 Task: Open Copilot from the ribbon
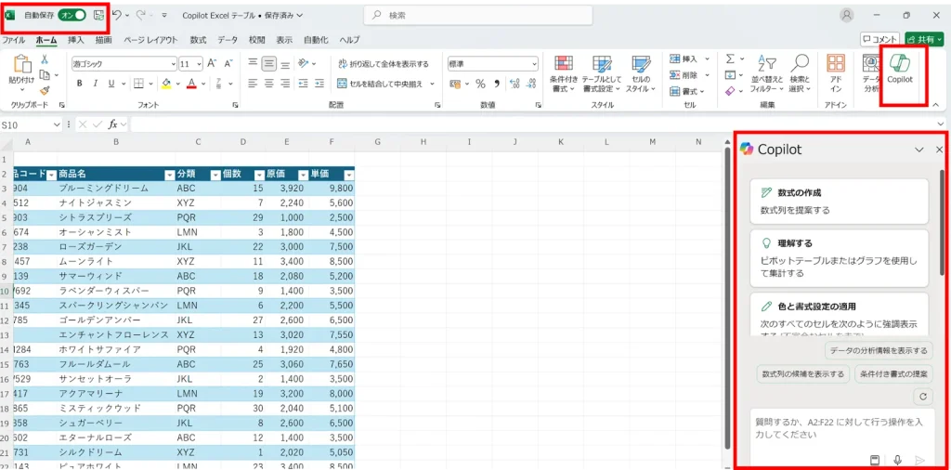pos(900,68)
